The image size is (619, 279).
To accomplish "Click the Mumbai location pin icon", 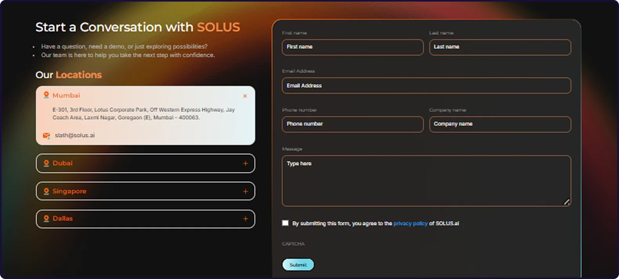I will click(x=46, y=95).
